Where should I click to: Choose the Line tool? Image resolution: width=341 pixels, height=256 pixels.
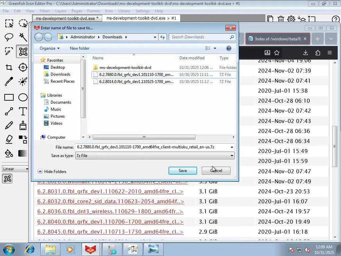pos(9,111)
